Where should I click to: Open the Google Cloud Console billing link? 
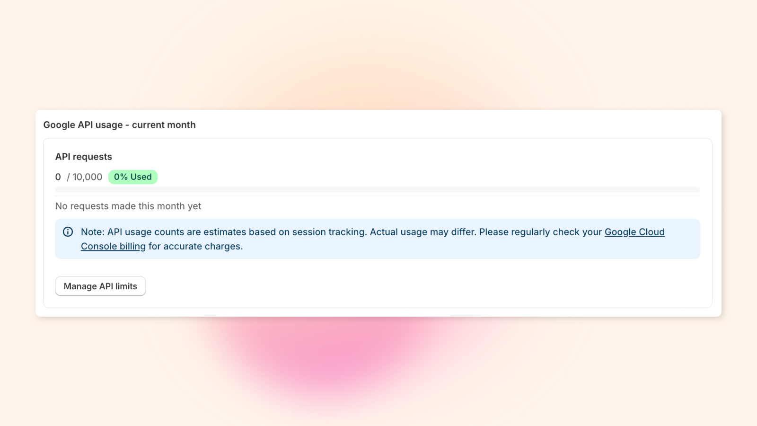point(634,232)
